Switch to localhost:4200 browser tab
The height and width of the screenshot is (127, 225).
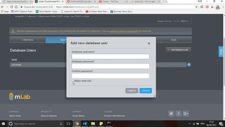81,1
